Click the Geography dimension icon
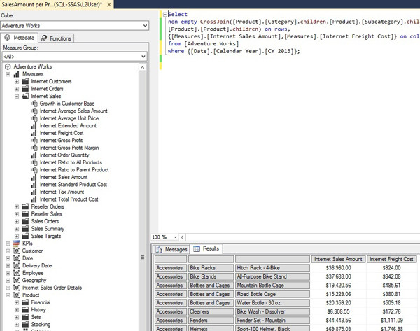The width and height of the screenshot is (420, 331). (16, 280)
